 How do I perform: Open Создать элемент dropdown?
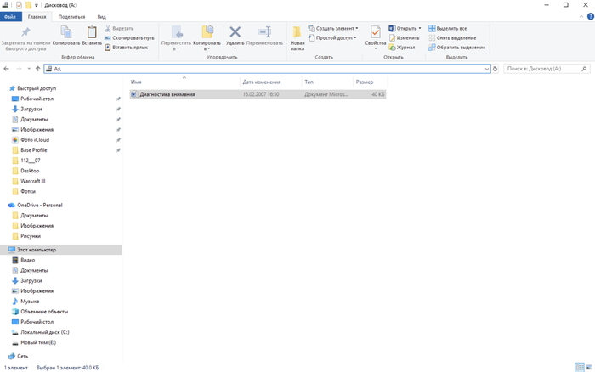[333, 28]
